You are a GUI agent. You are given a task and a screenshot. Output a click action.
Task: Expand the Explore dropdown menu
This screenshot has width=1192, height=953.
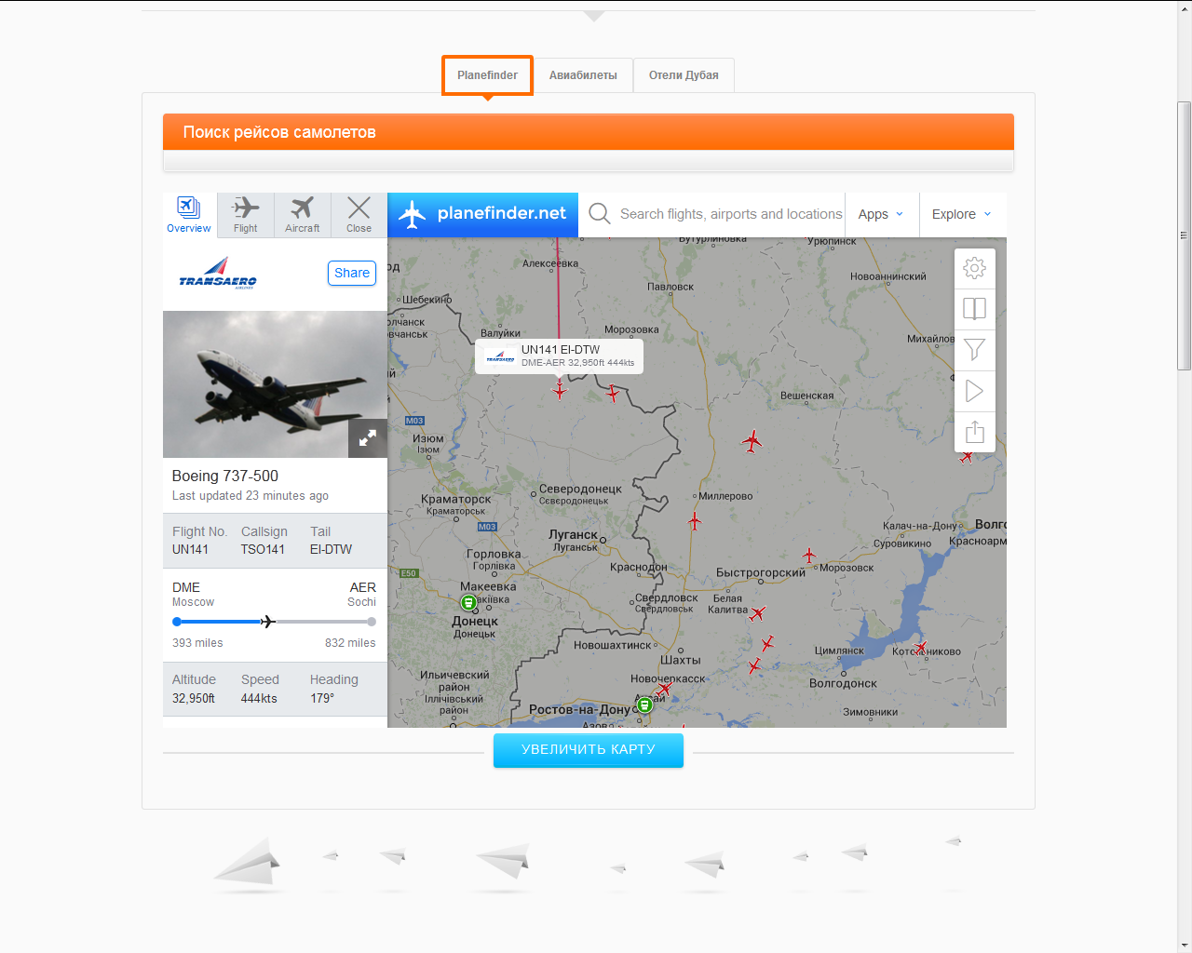click(962, 214)
